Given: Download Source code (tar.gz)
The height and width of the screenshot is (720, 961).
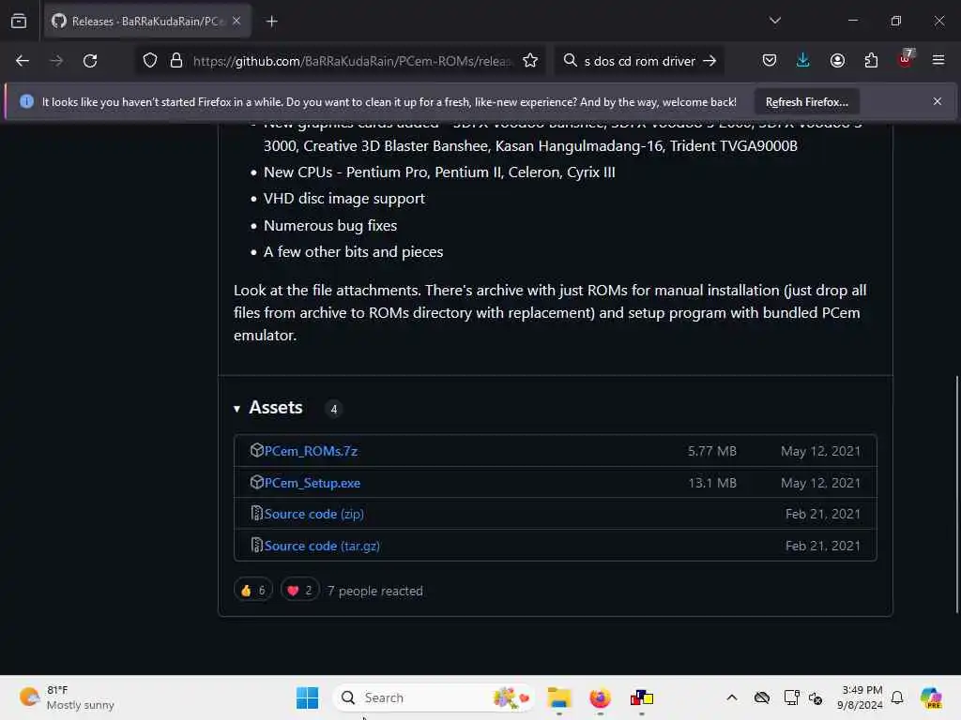Looking at the screenshot, I should (322, 547).
